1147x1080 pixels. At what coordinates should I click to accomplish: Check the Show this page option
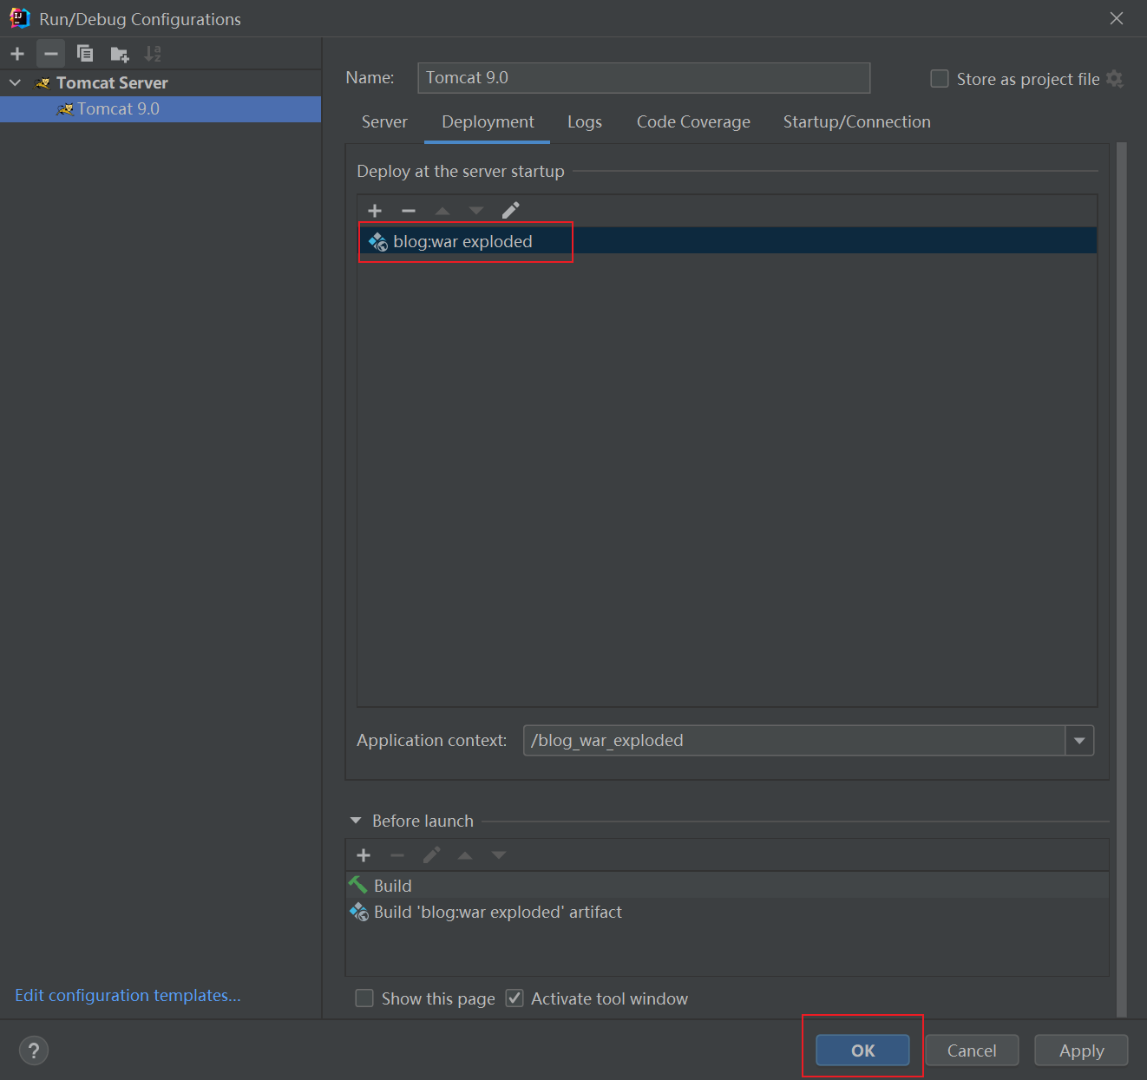[x=364, y=998]
